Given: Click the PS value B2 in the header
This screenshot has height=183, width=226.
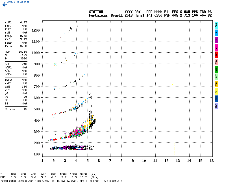Looking at the screenshot, I should pos(210,15).
